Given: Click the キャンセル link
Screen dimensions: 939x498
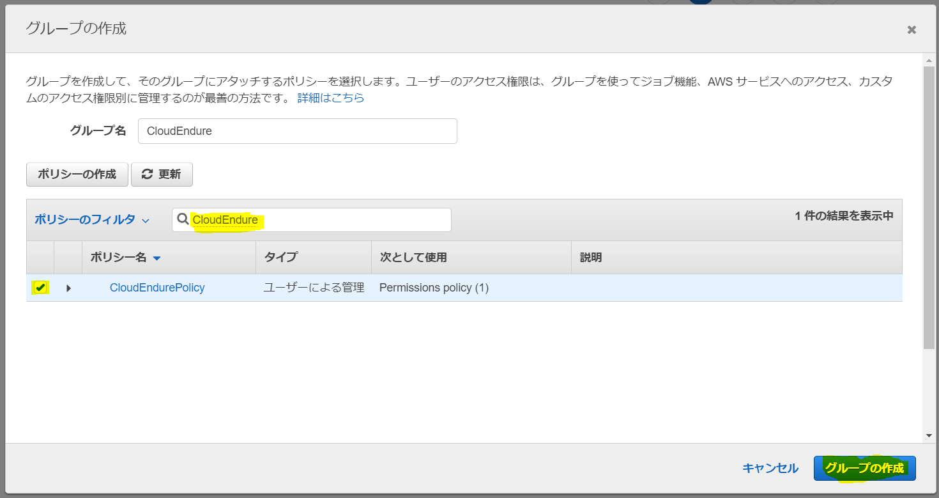Looking at the screenshot, I should click(x=770, y=468).
